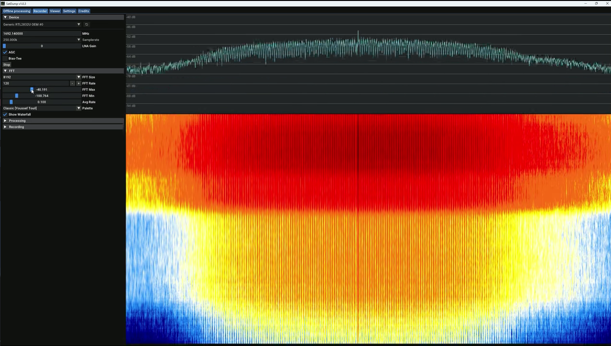Image resolution: width=611 pixels, height=346 pixels.
Task: Enable the Bias-Tee checkbox
Action: point(5,58)
